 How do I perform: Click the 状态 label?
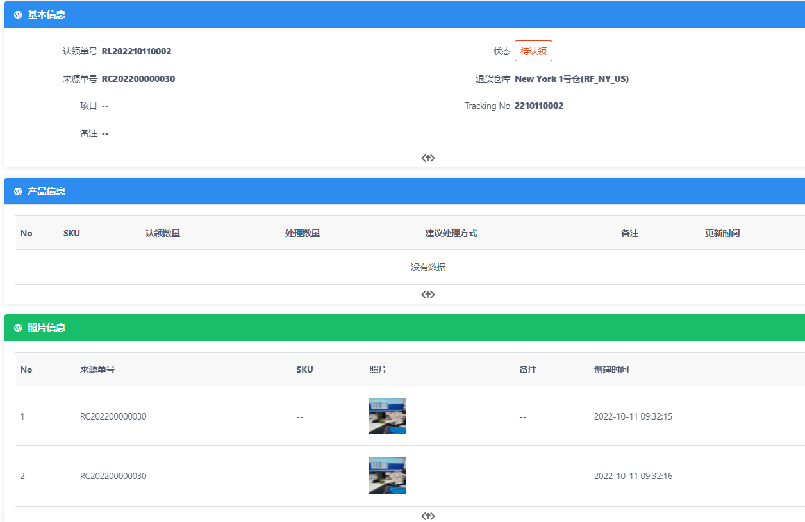coord(502,51)
